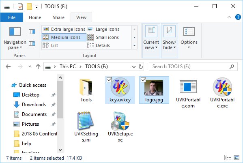Viewport: 243px width, 163px height.
Task: Click the key.uvkey file icon
Action: tap(120, 87)
